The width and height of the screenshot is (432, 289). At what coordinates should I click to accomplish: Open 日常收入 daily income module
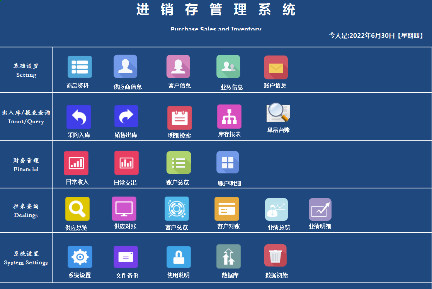tap(77, 163)
